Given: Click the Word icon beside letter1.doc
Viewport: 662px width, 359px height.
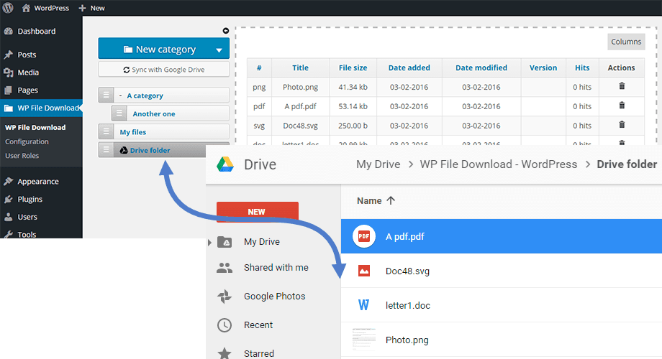Looking at the screenshot, I should click(x=363, y=305).
